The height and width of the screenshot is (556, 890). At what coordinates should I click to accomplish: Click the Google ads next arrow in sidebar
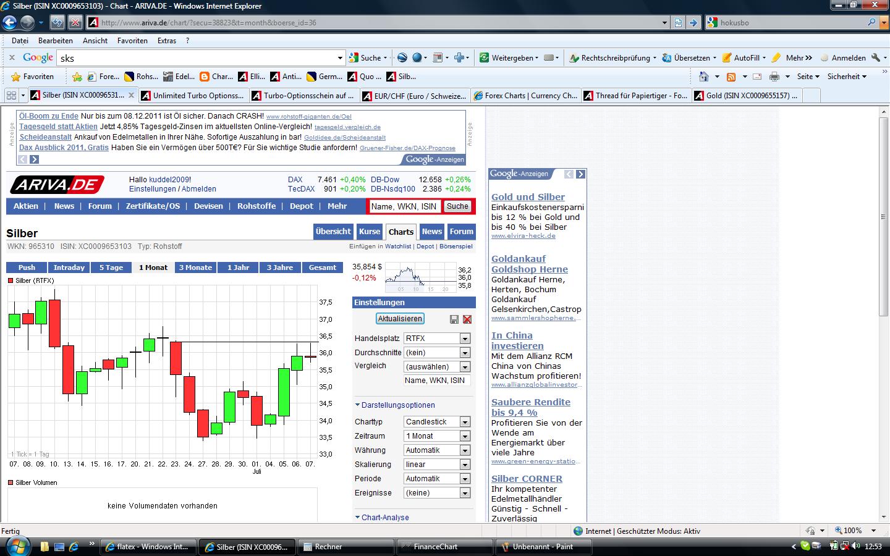pyautogui.click(x=580, y=174)
